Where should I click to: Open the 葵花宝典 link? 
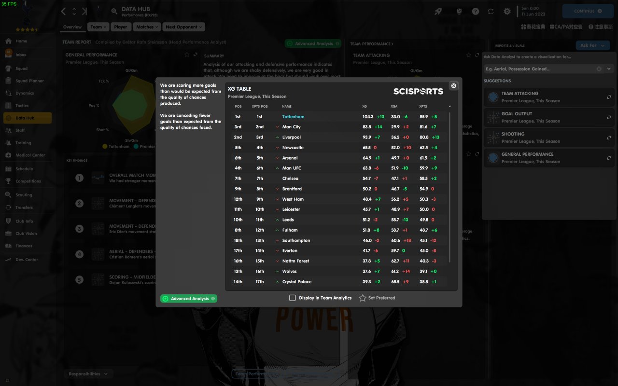(533, 27)
